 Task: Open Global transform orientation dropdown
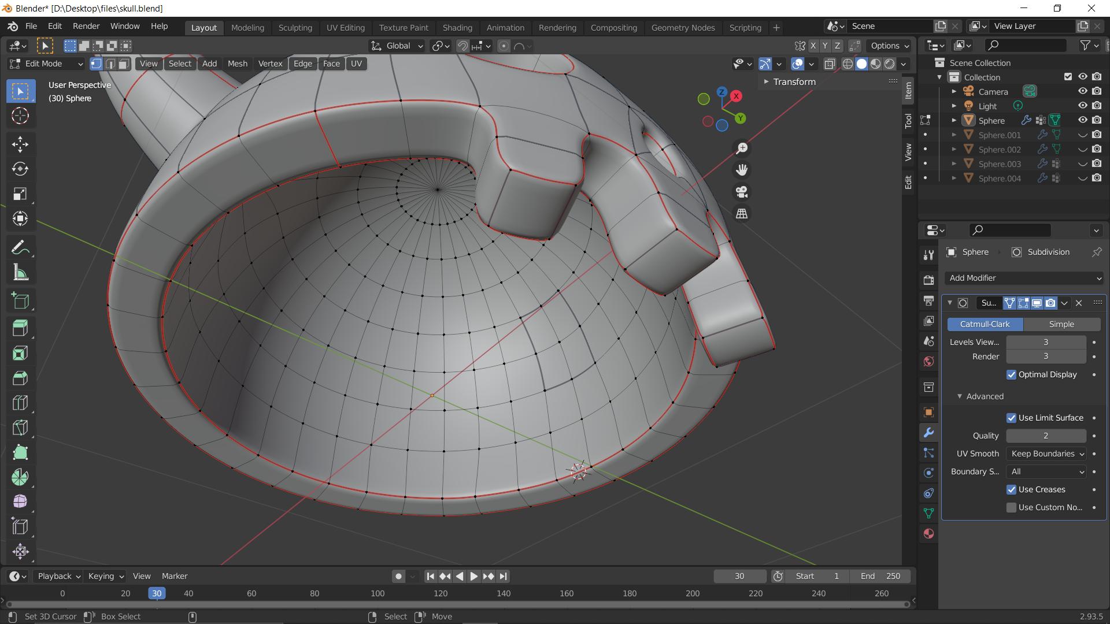point(397,46)
